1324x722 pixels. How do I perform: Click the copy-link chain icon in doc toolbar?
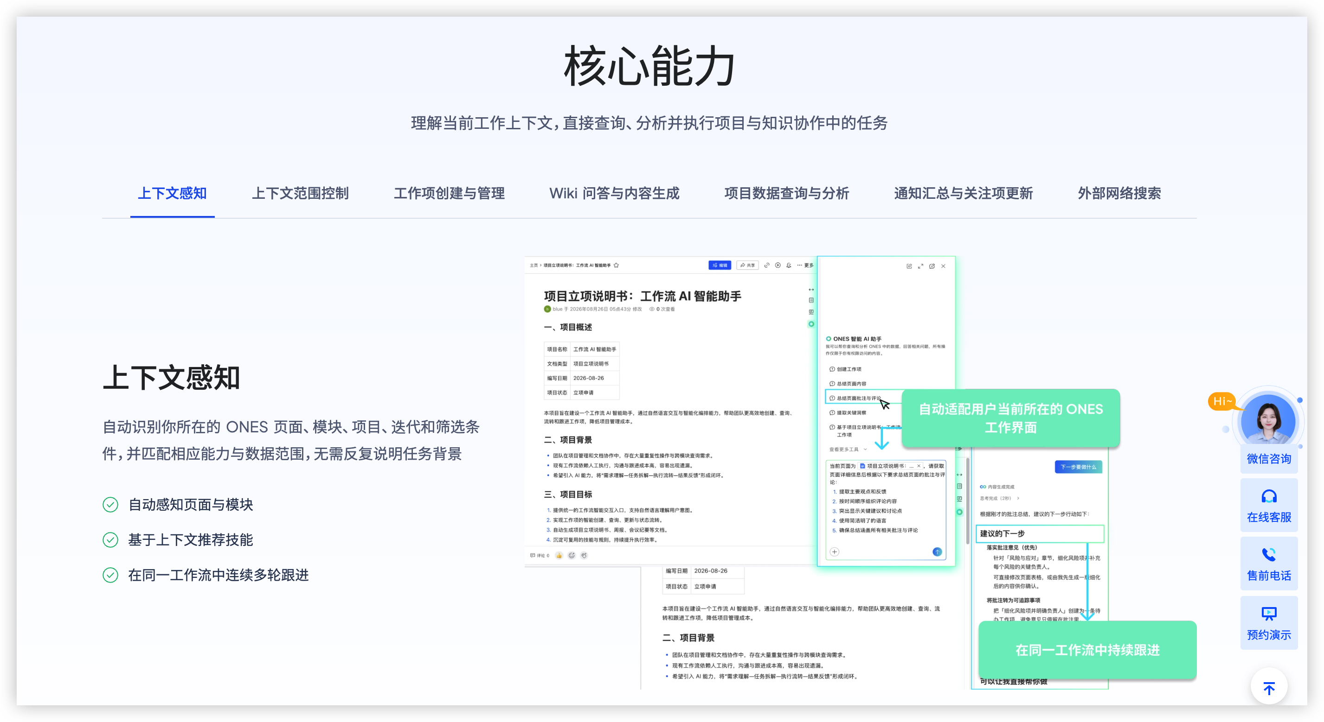(x=767, y=266)
